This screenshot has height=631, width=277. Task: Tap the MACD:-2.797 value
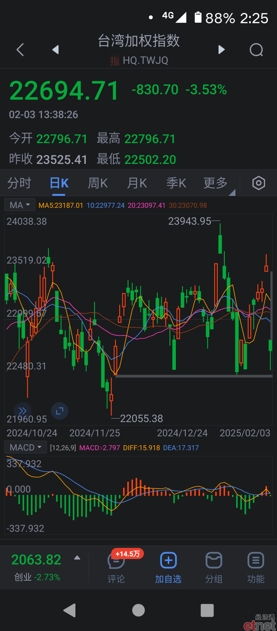[x=100, y=448]
